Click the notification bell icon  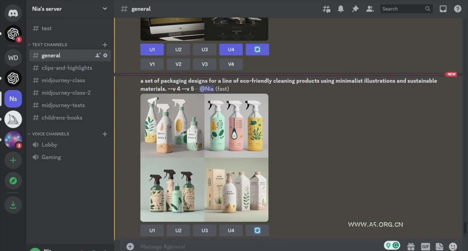click(341, 9)
